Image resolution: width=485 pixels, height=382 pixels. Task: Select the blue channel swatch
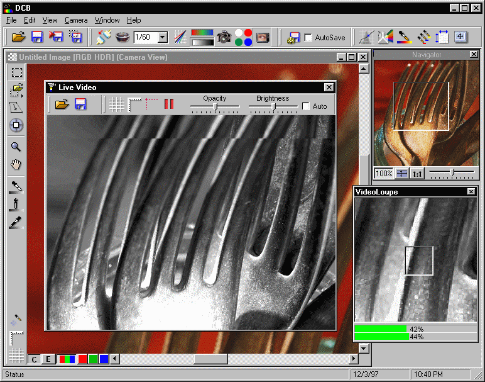104,359
